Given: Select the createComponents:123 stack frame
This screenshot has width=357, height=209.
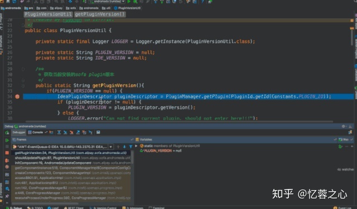Looking at the screenshot, I should pos(71,173).
